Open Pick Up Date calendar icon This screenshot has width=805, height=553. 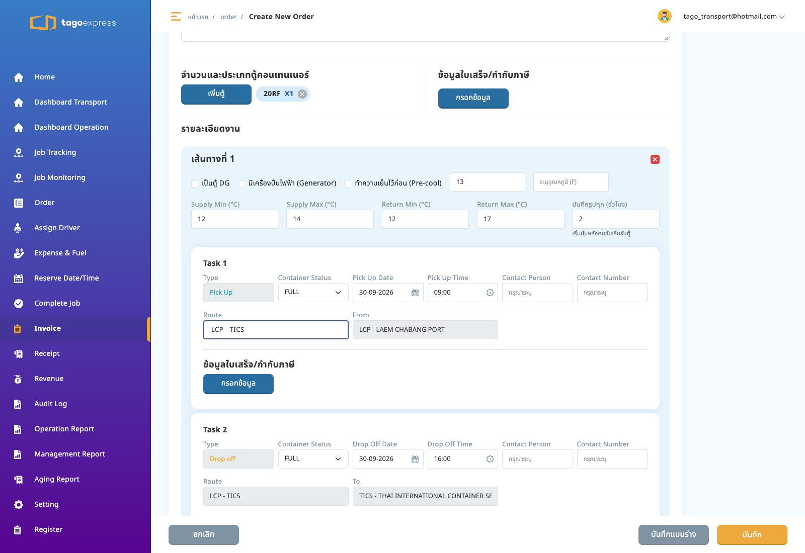415,293
